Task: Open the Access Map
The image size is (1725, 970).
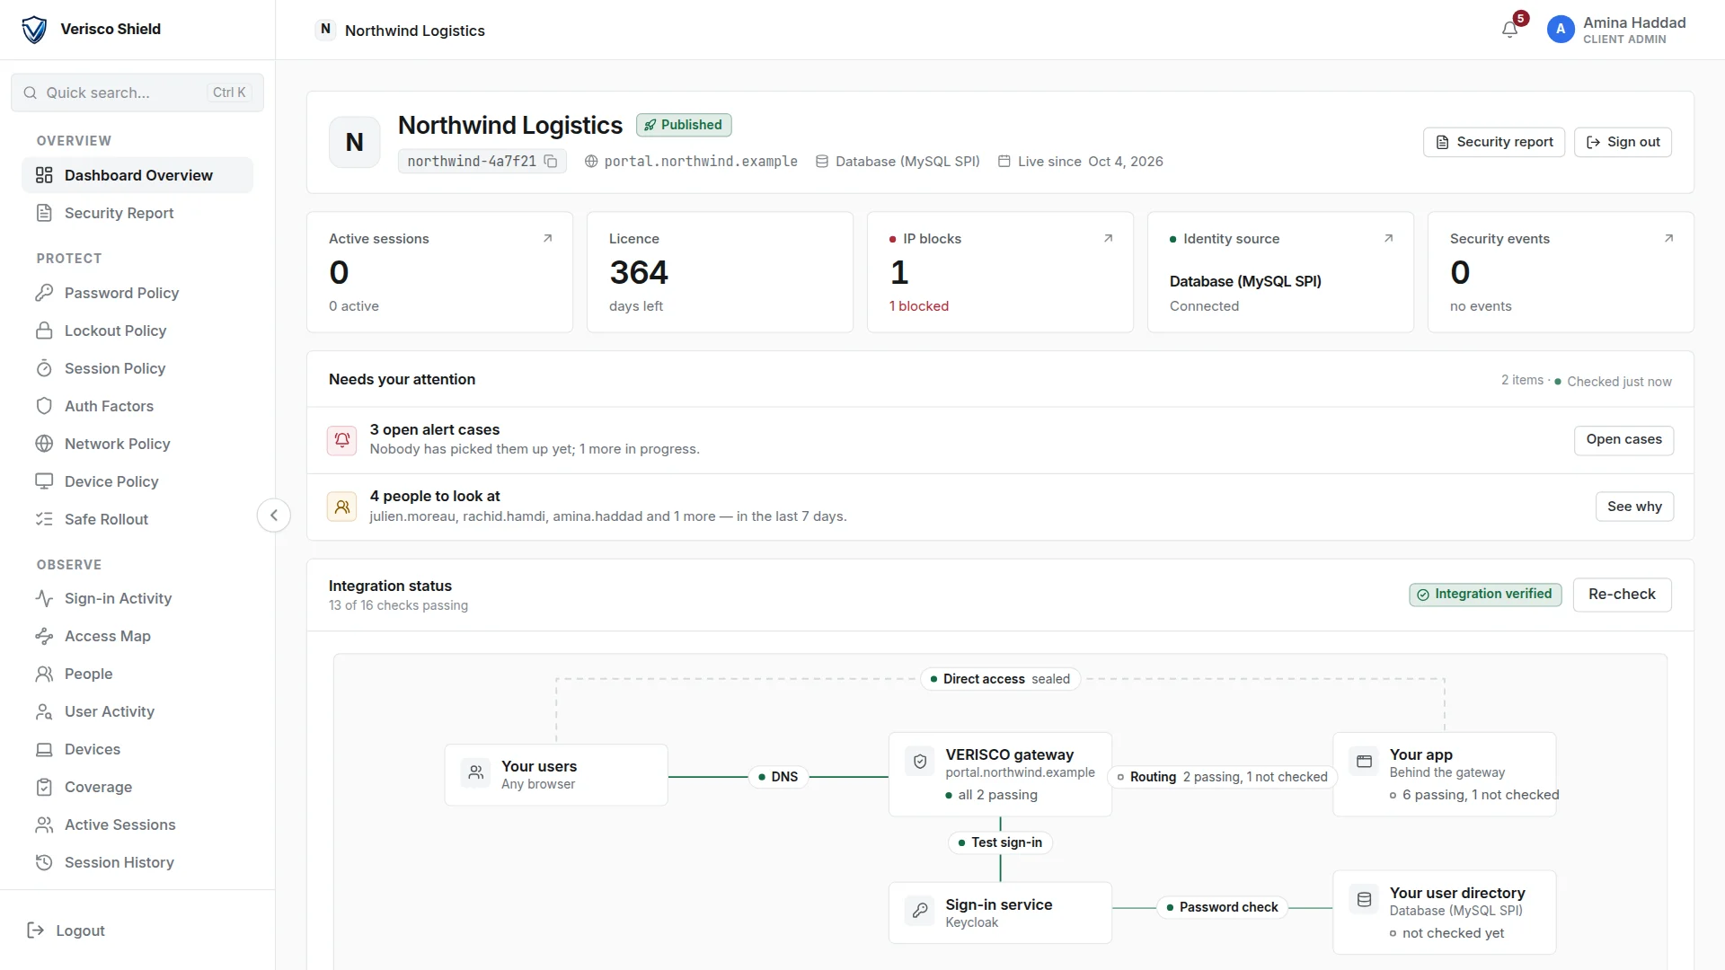Action: (x=137, y=636)
